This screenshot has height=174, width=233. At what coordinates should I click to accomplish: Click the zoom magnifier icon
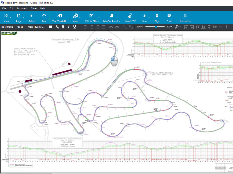(x=177, y=27)
